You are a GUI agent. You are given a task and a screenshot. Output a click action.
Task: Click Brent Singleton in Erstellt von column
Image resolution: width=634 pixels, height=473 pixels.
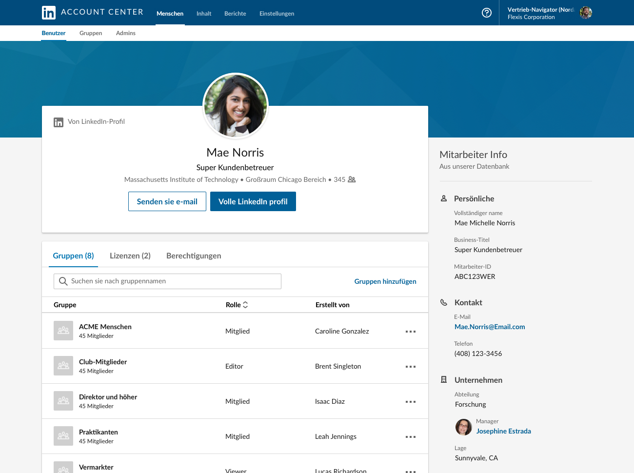(x=338, y=366)
